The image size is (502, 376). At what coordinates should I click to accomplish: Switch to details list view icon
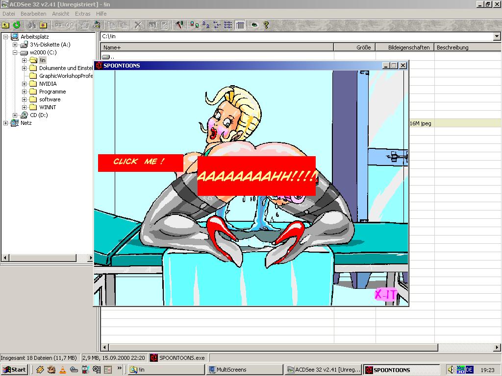[228, 25]
